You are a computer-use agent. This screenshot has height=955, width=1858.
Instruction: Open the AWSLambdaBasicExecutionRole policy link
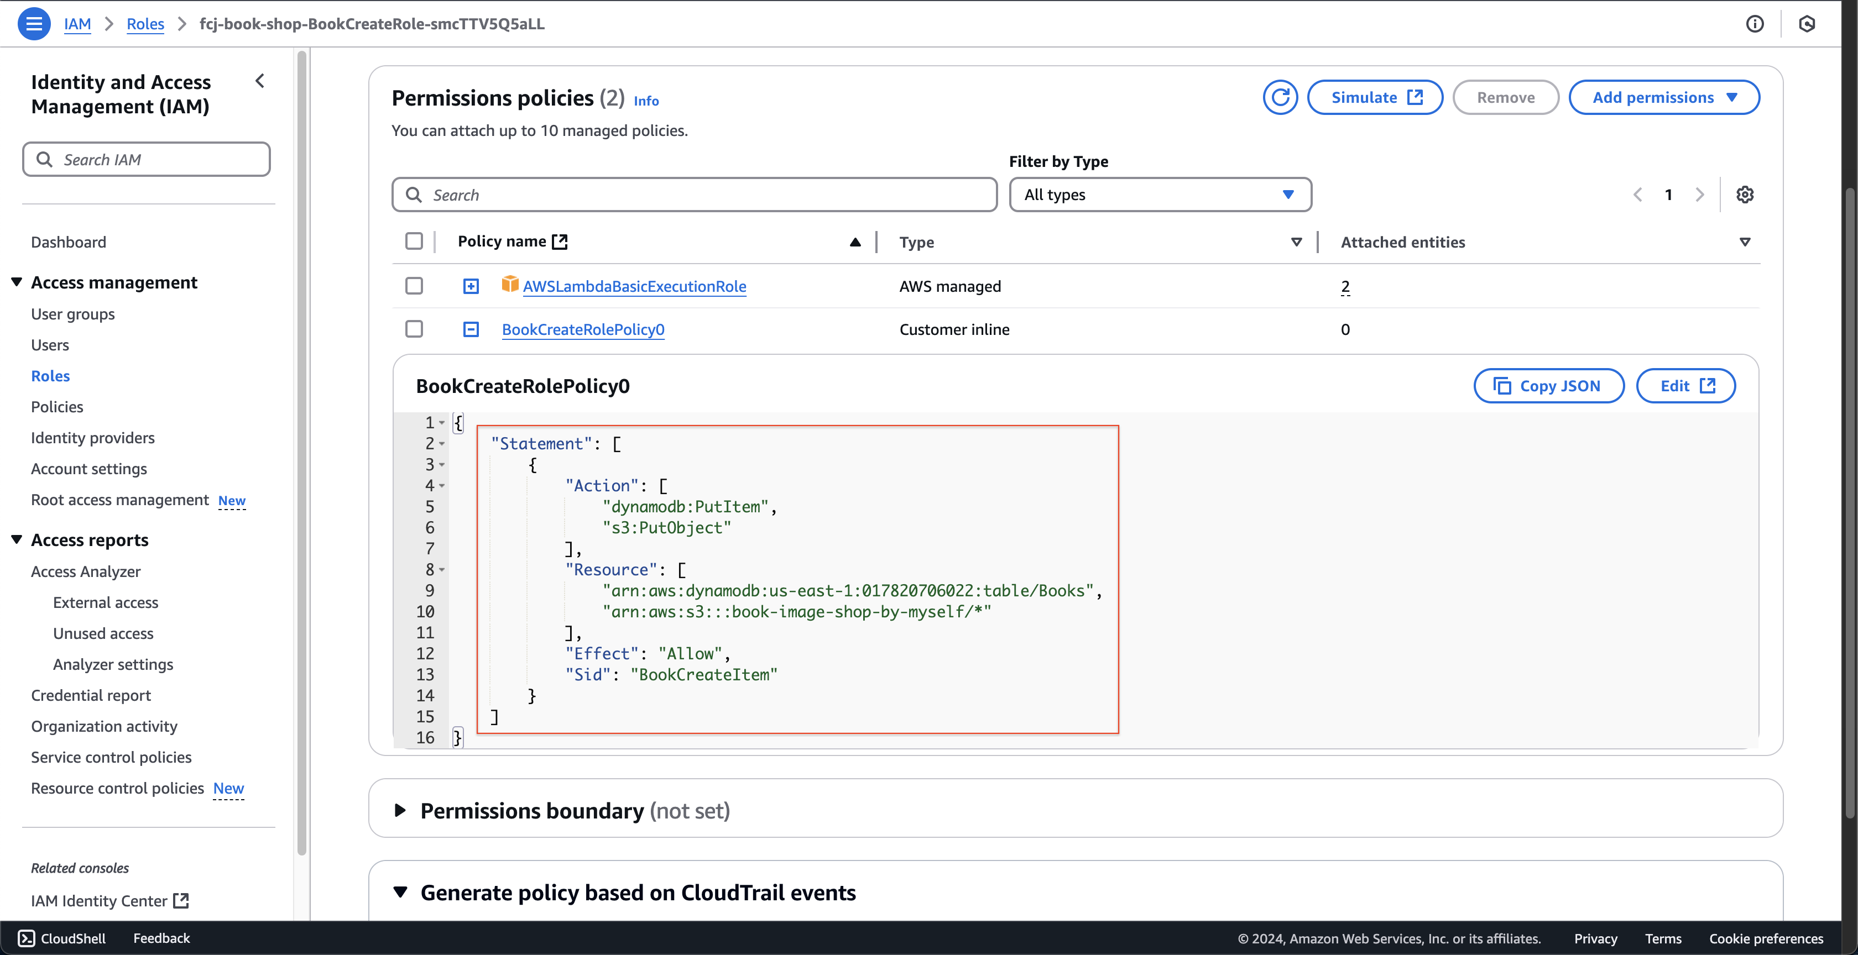point(634,286)
